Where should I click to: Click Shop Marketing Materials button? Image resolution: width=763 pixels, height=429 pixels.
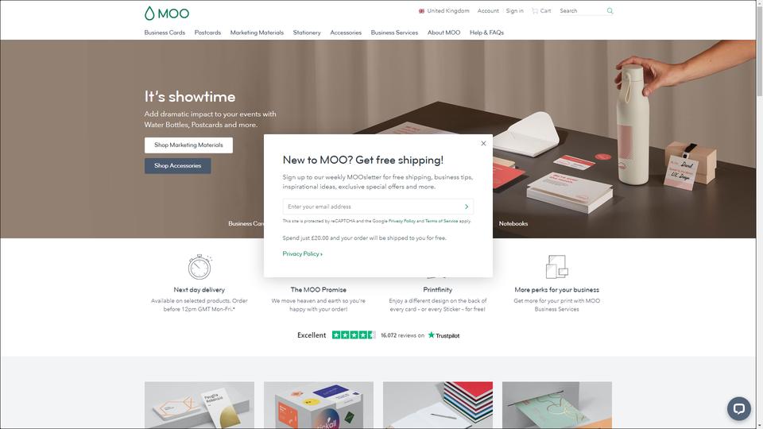189,145
